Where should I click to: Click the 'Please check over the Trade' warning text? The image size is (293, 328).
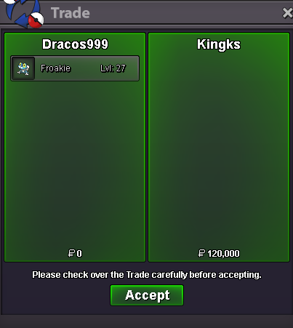[x=147, y=275]
